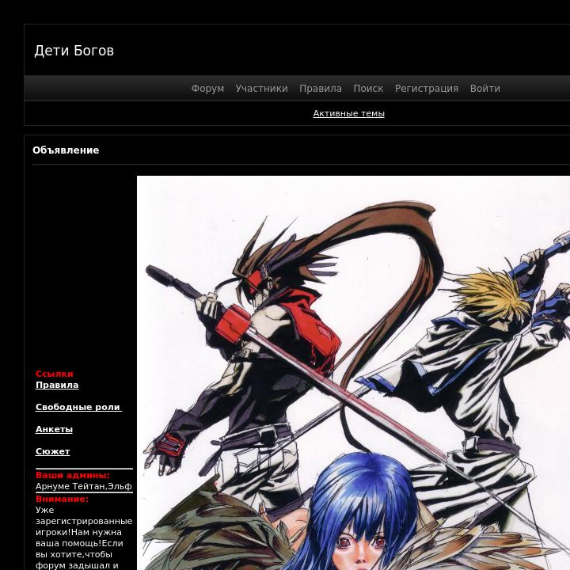Click the Дети Богов forum title
The height and width of the screenshot is (570, 570).
(x=74, y=51)
